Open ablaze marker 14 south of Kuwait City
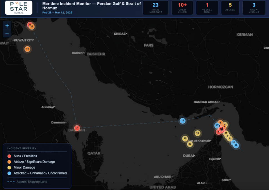The height and width of the screenshot is (190, 269). click(x=27, y=49)
